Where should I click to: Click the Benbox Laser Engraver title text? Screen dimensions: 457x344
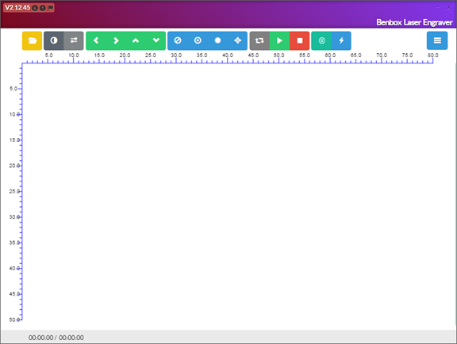click(x=414, y=22)
